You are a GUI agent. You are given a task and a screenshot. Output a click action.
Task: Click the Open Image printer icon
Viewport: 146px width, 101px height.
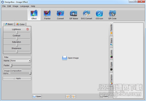tap(65, 58)
